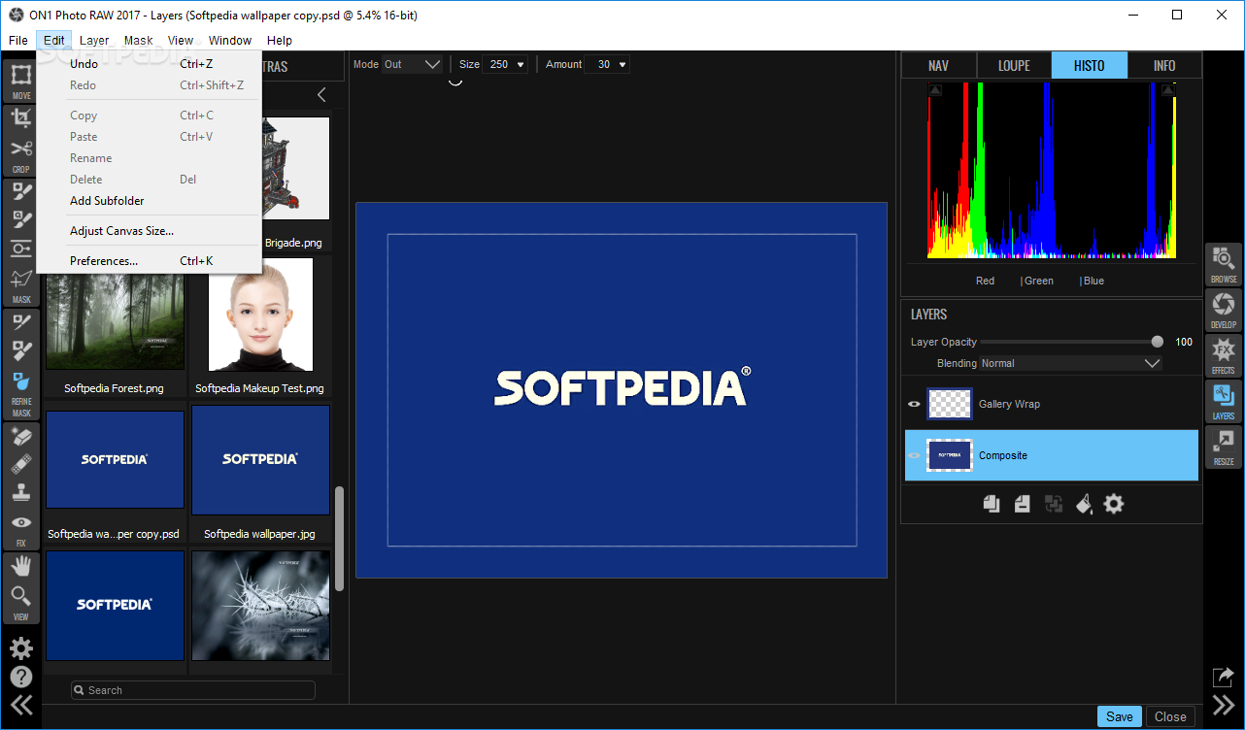Click the thumbnail browser vertical scrollbar

pos(339,539)
